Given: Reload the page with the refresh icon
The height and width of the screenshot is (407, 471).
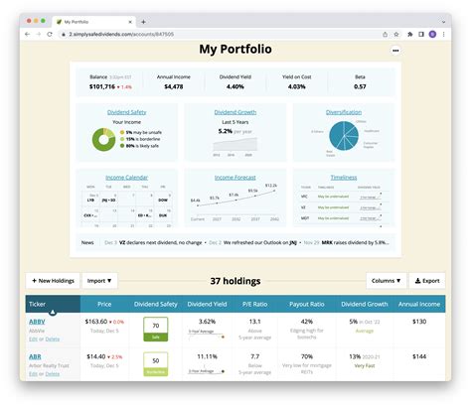Looking at the screenshot, I should 50,34.
